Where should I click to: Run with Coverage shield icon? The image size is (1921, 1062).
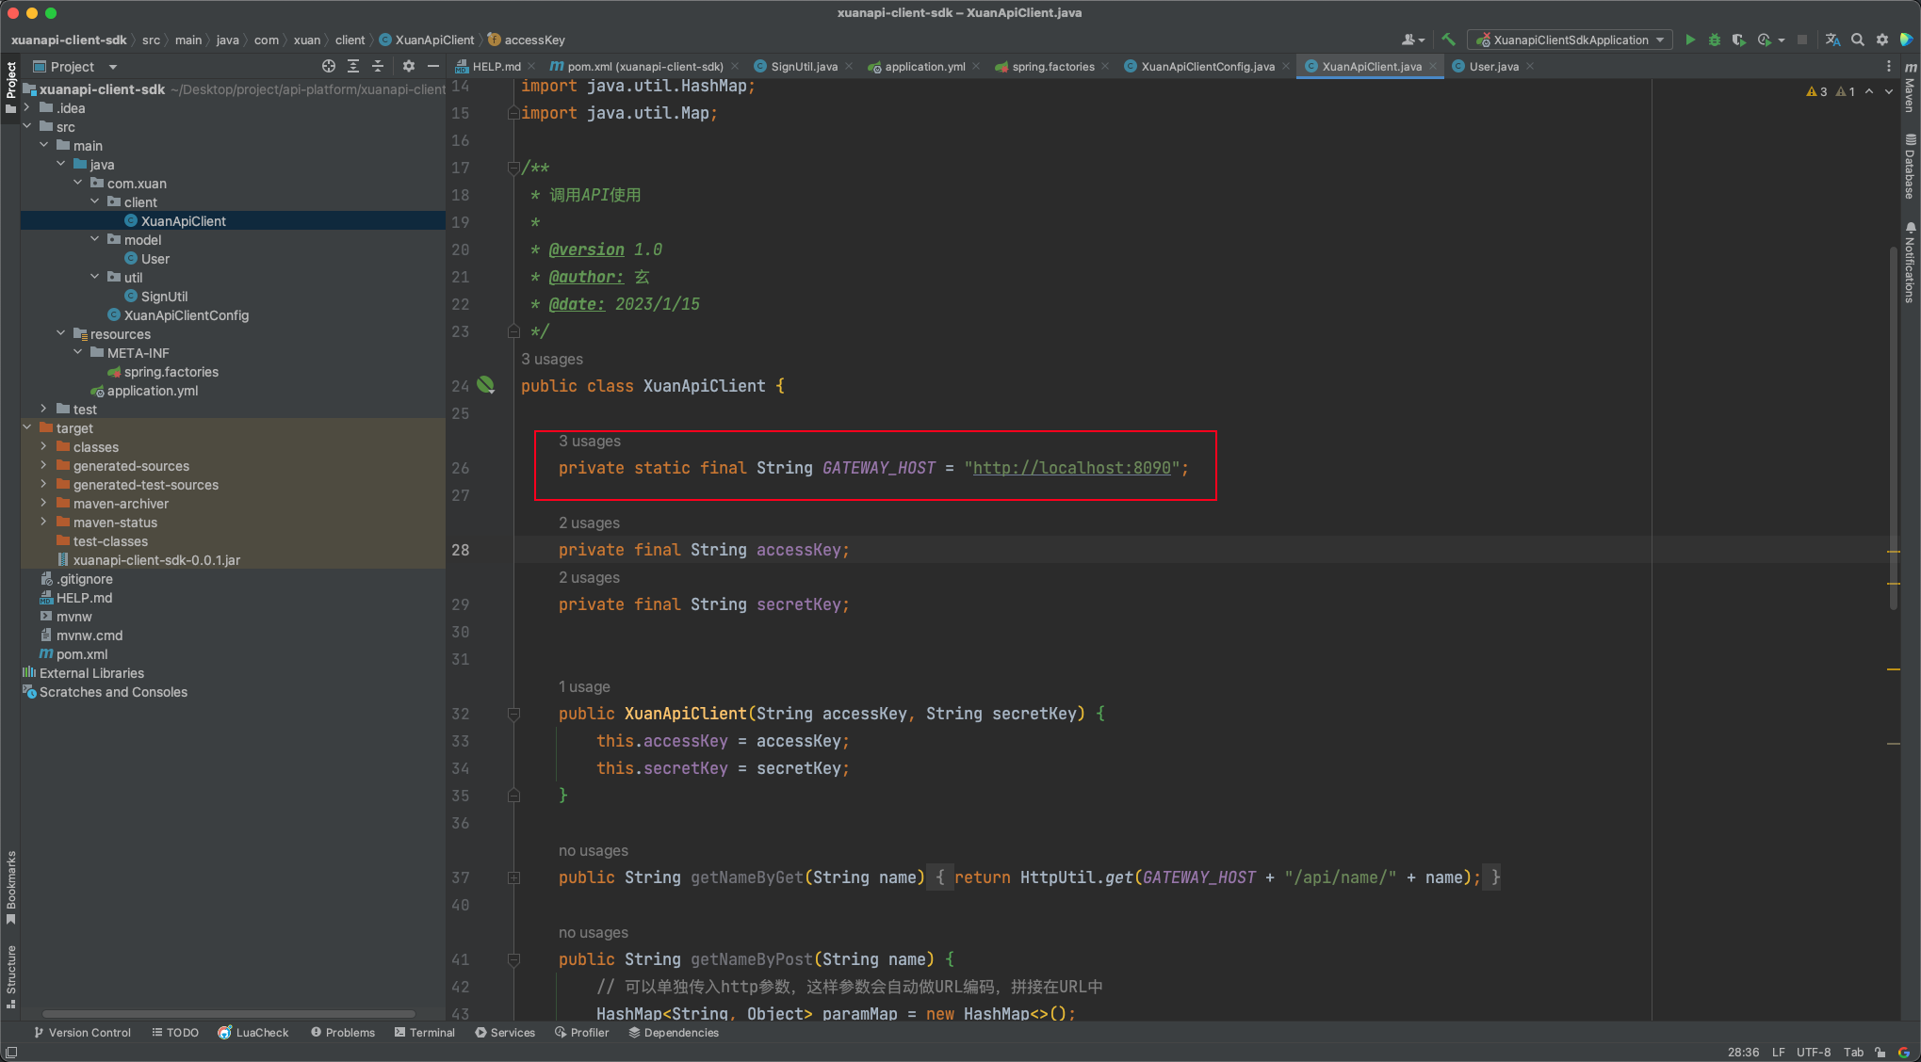[1739, 40]
